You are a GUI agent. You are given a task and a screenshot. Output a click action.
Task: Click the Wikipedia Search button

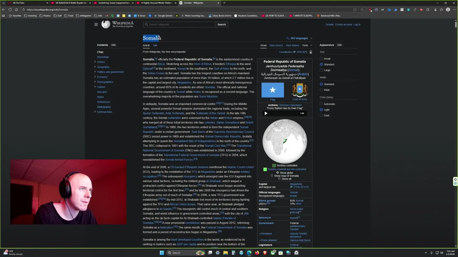222,24
